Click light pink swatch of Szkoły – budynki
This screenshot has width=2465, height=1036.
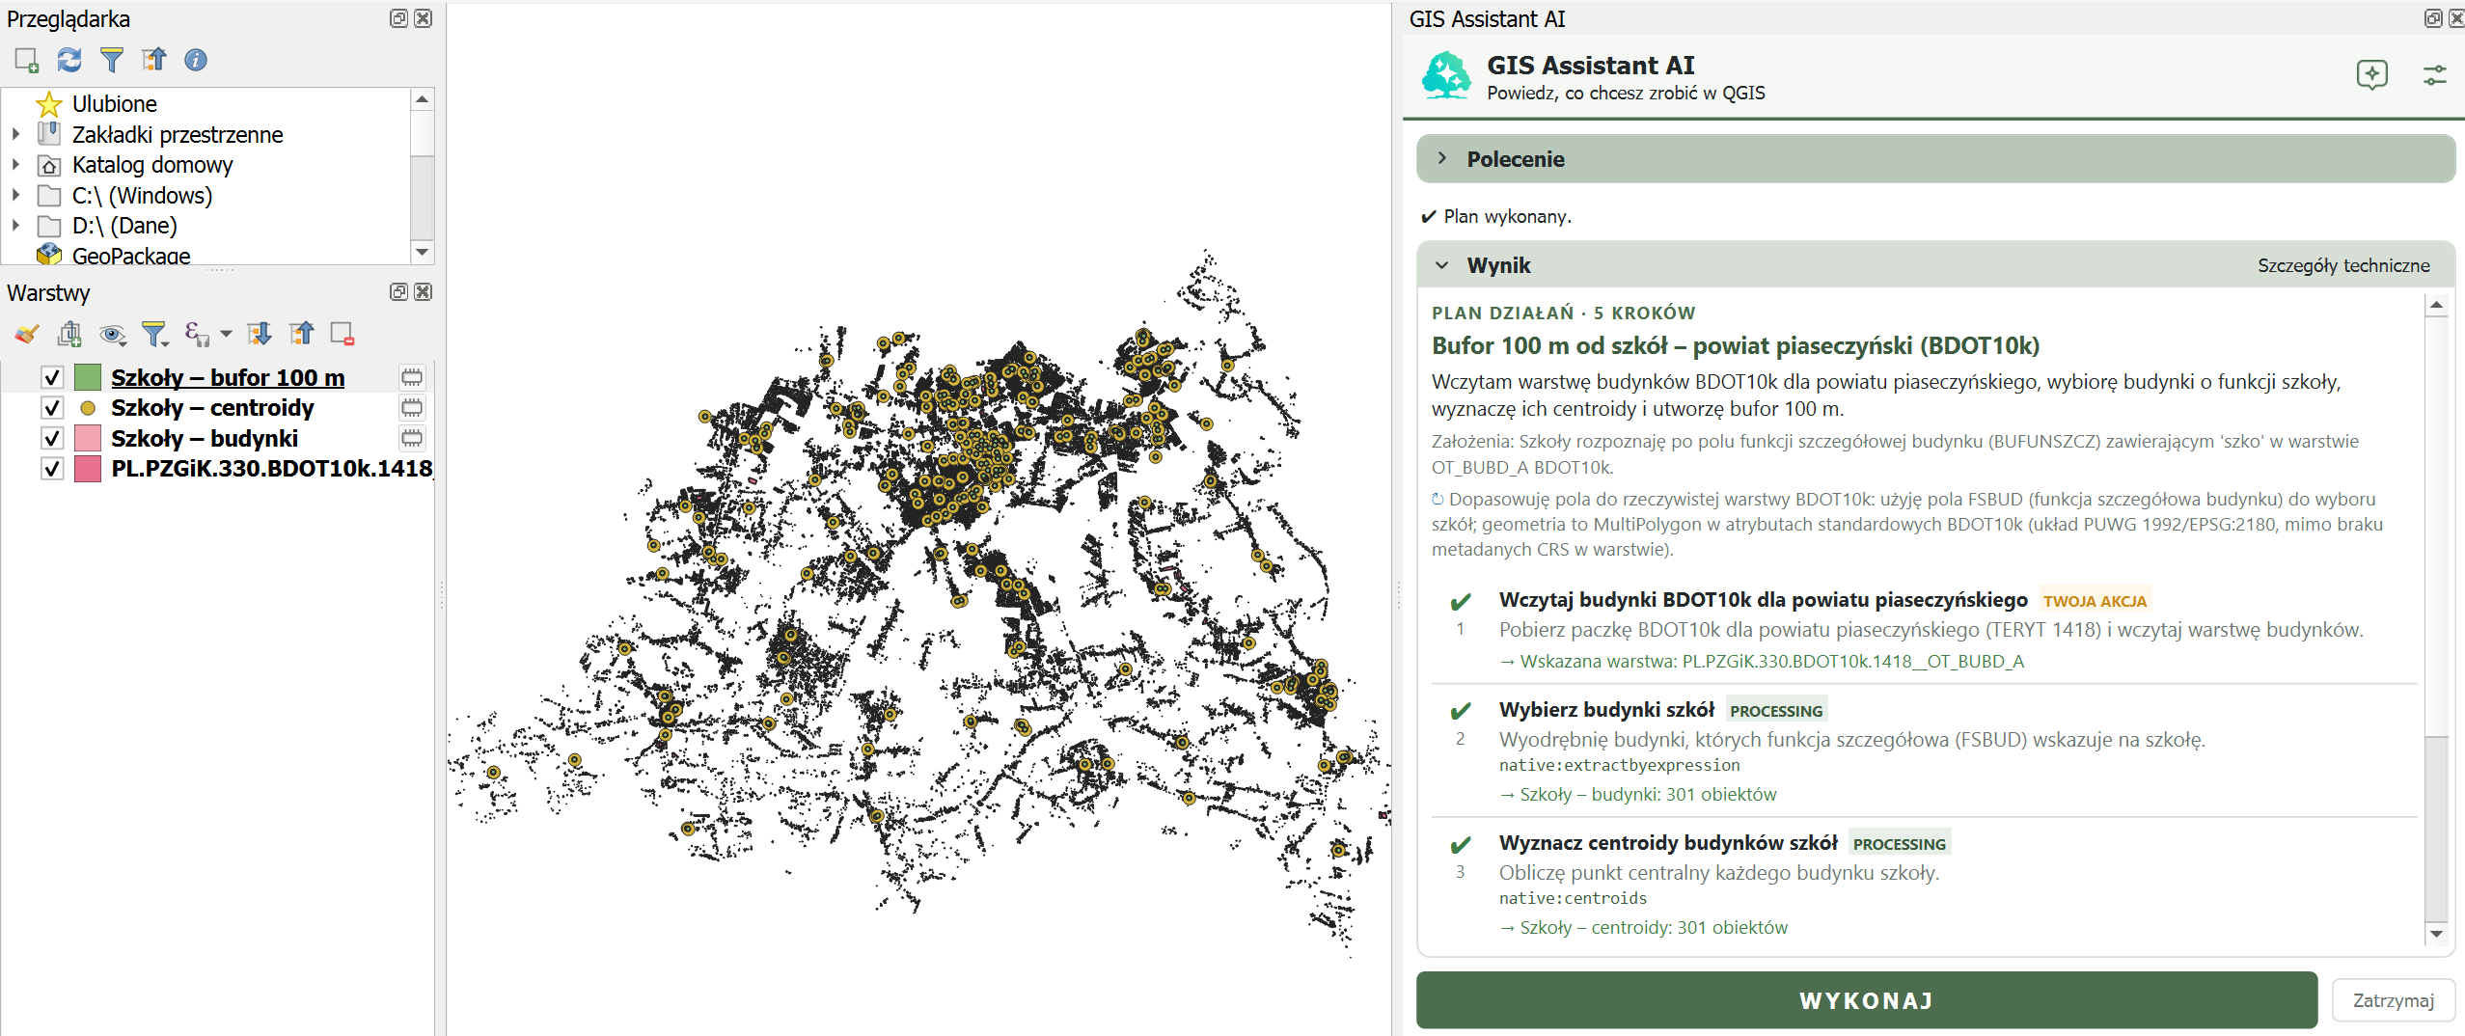point(88,439)
